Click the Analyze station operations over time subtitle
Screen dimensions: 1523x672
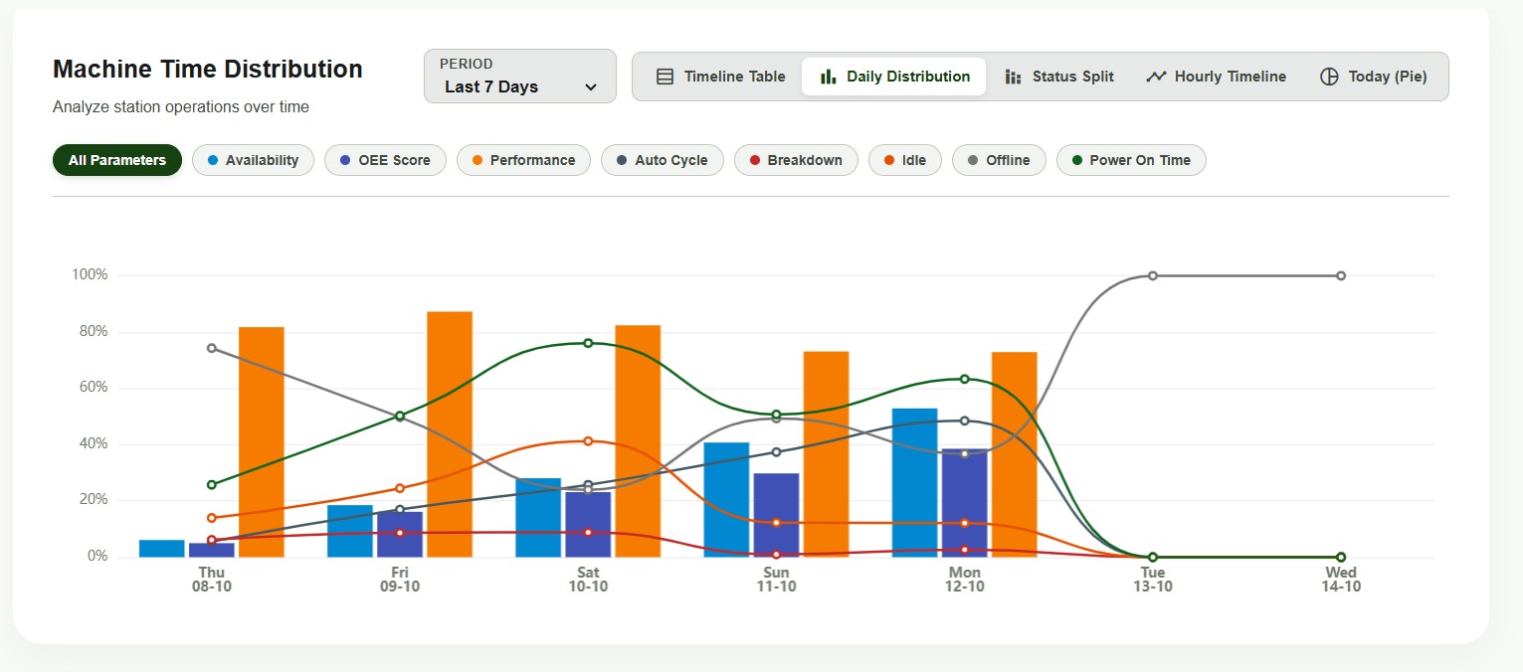pyautogui.click(x=181, y=106)
